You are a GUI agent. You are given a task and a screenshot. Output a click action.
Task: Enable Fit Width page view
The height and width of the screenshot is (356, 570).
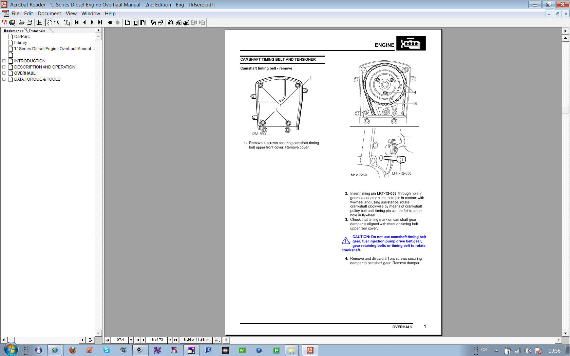click(143, 22)
